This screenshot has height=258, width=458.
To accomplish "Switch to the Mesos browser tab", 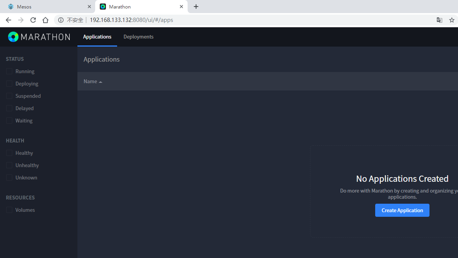I will pos(42,7).
